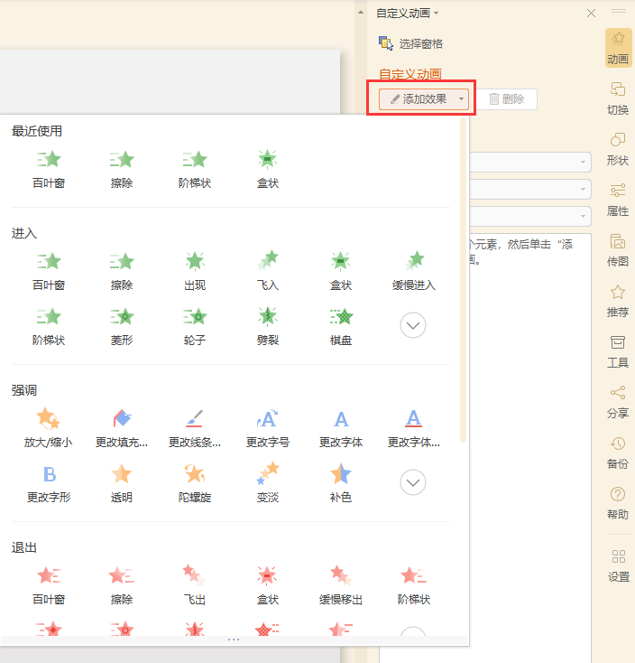Apply the 放大/缩小 emphasis effect
This screenshot has height=663, width=635.
49,428
